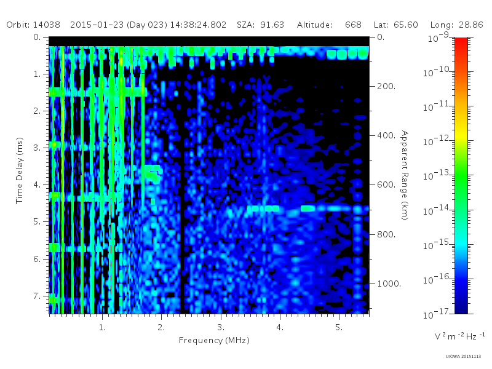The height and width of the screenshot is (369, 492).
Task: Click the 'Lat: 65.60' value
Action: pos(395,25)
